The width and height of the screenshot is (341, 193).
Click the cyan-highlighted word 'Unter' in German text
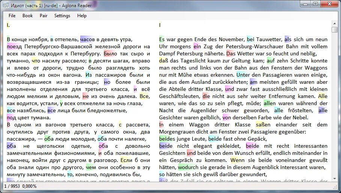tap(243, 75)
